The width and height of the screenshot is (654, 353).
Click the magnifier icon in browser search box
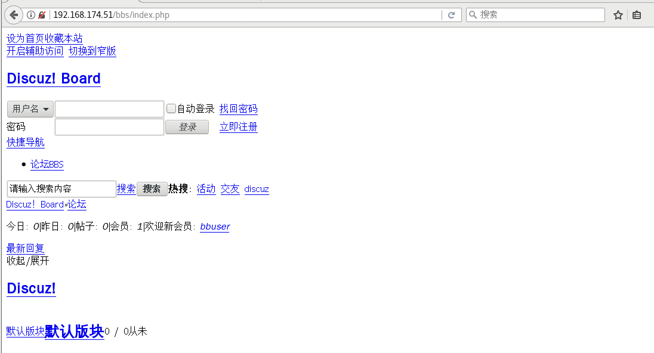[x=473, y=15]
